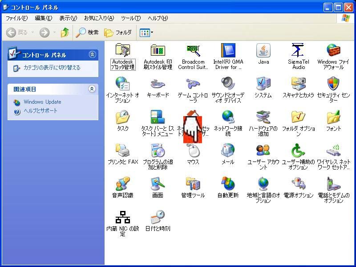This screenshot has width=356, height=267.
Task: Click カテゴリの表示に切り替える link
Action: [x=52, y=68]
